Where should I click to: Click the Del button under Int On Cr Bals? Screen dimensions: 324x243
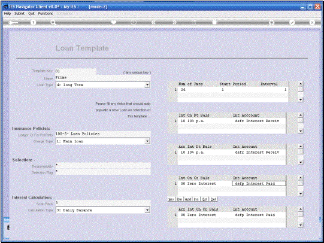(213, 199)
